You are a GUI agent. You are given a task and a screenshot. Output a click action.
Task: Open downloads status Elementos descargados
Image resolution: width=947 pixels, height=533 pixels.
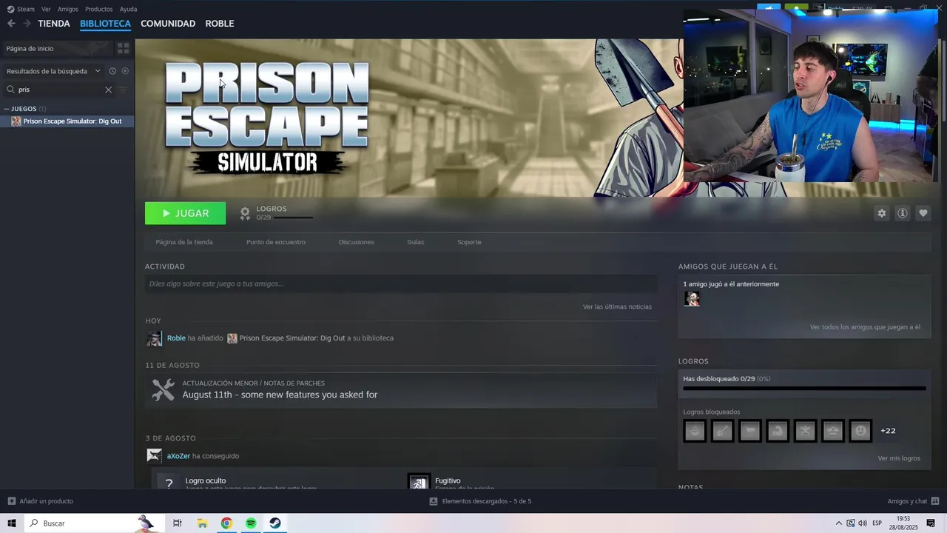click(x=480, y=501)
